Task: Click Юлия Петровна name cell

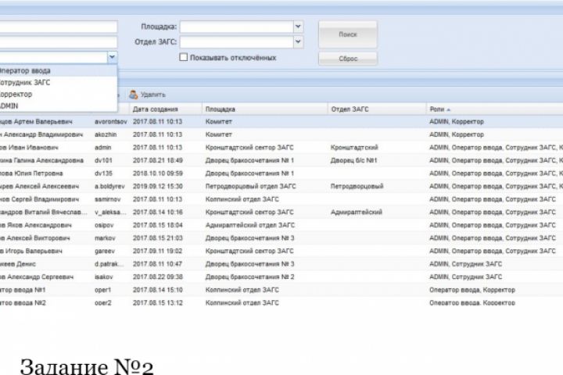Action: click(31, 173)
